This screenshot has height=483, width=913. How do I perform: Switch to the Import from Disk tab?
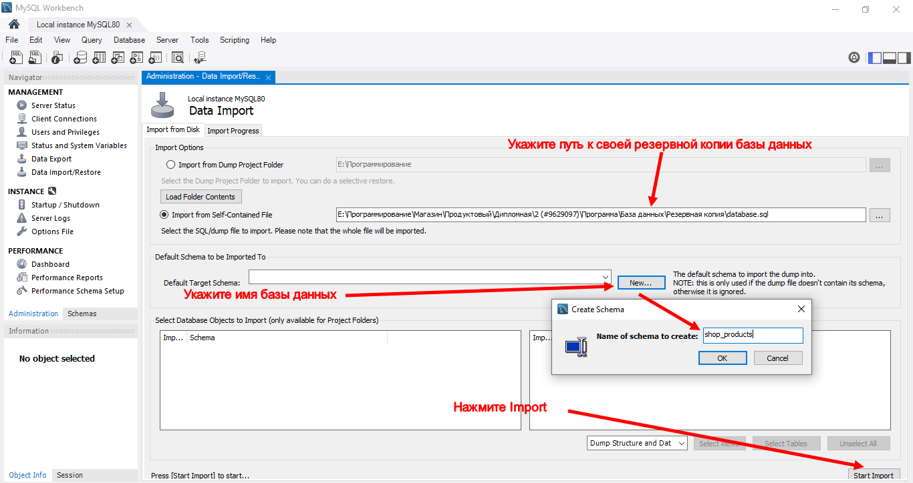point(173,130)
